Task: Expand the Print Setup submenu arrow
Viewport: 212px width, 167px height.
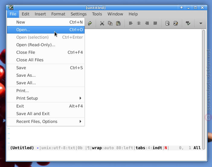Action: click(80, 98)
